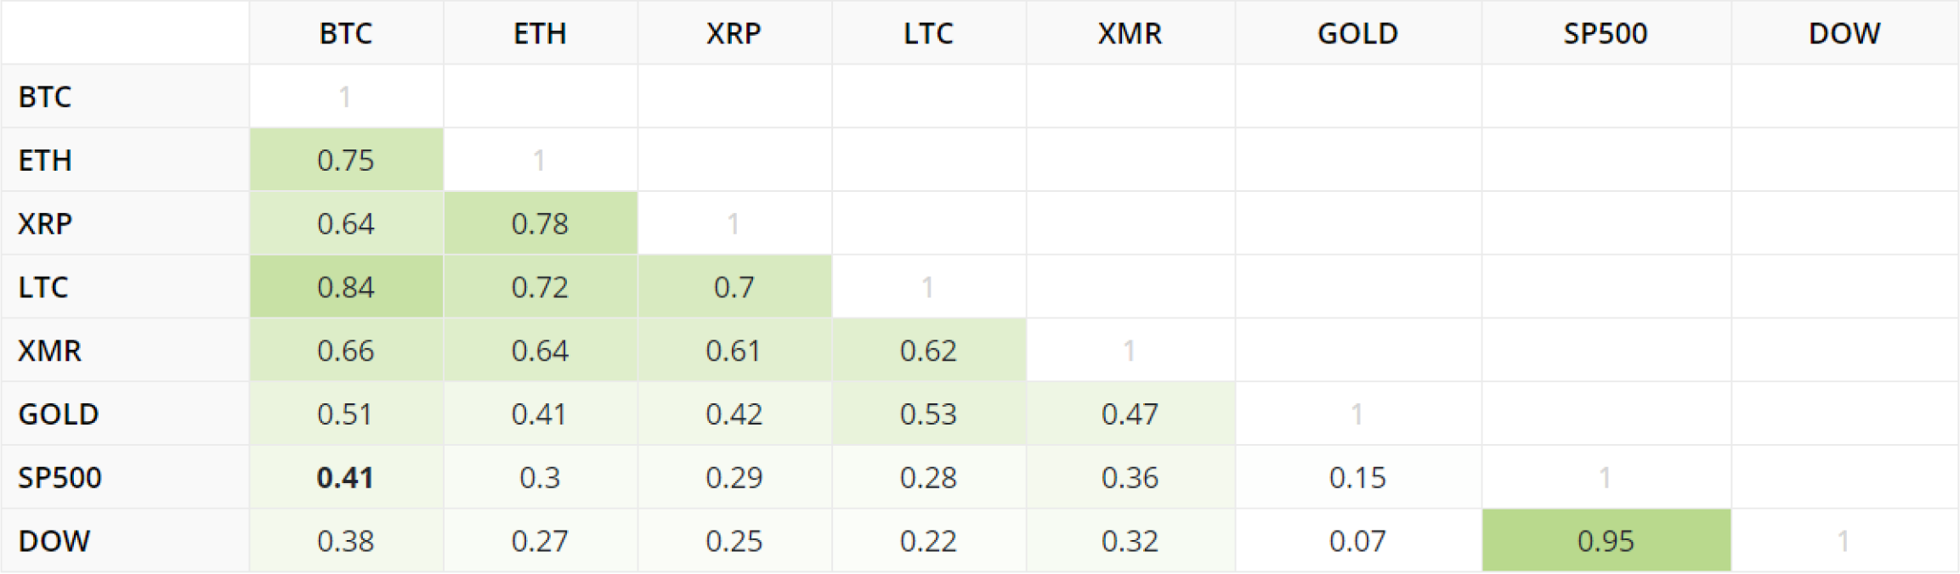This screenshot has width=1960, height=574.
Task: Click the dark green 0.95 correlation cell
Action: (1606, 541)
